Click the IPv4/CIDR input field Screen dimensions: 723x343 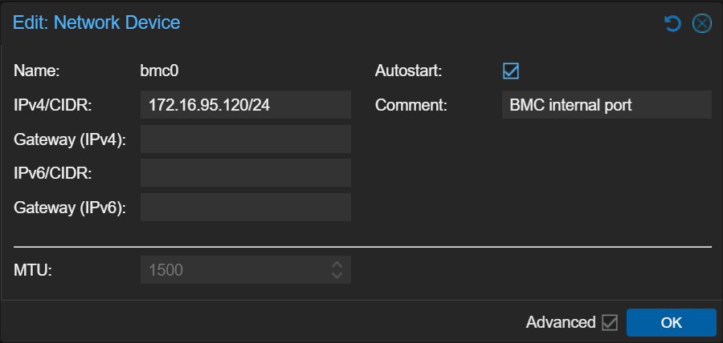246,105
